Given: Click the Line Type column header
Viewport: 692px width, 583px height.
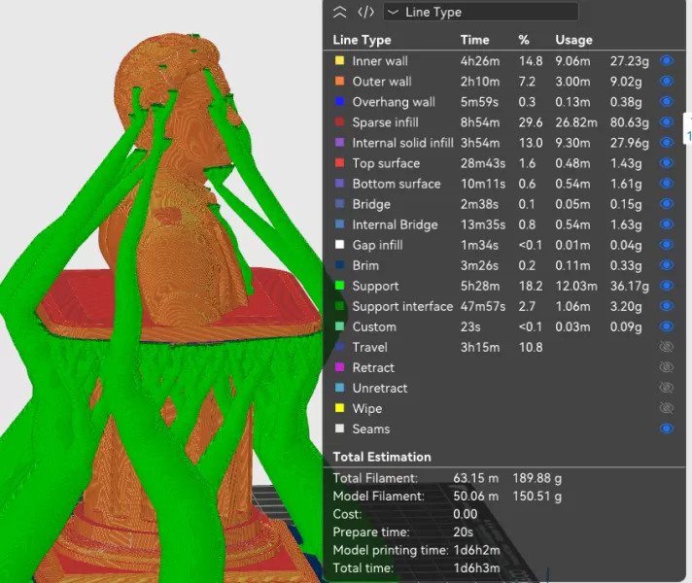Looking at the screenshot, I should tap(362, 40).
